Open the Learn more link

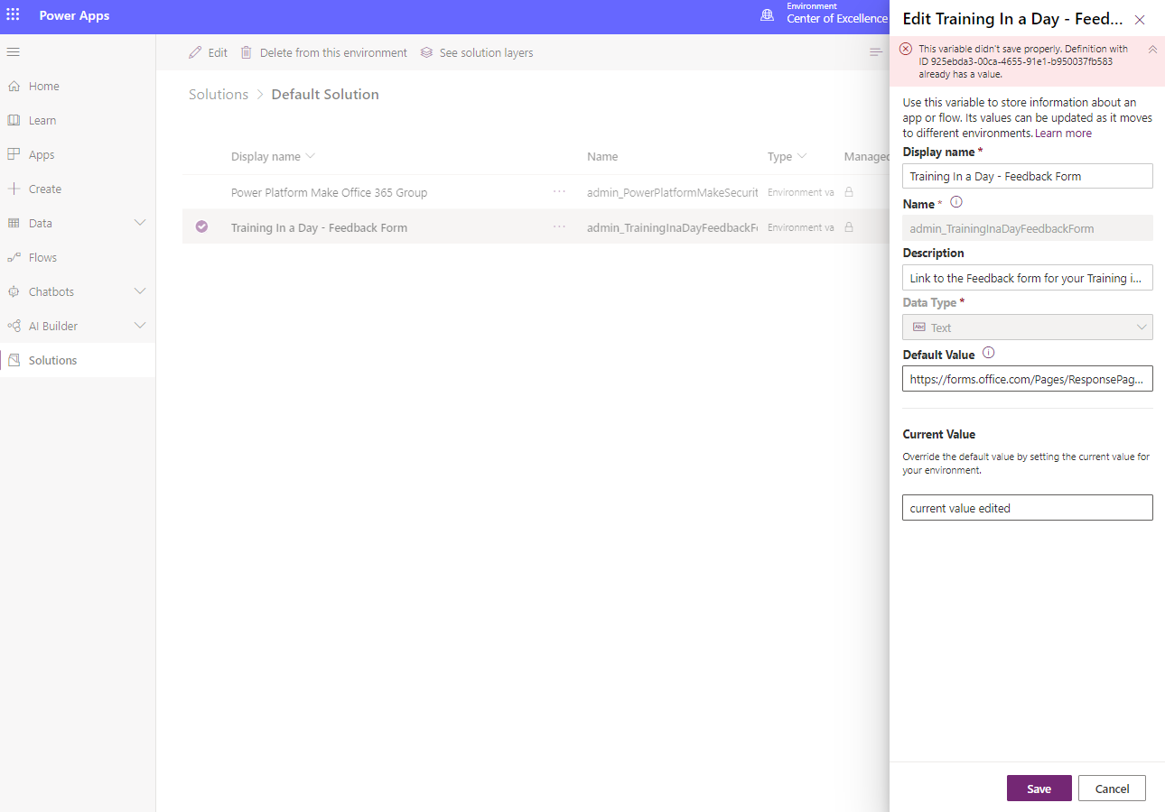click(1063, 133)
